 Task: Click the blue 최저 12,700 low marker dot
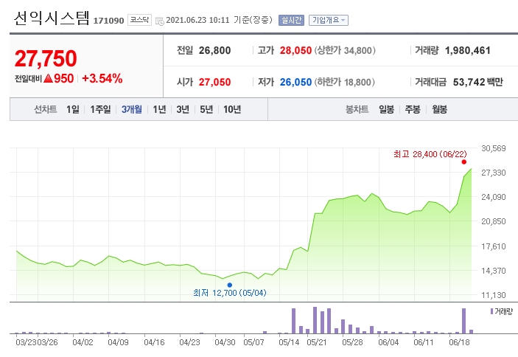pyautogui.click(x=230, y=285)
